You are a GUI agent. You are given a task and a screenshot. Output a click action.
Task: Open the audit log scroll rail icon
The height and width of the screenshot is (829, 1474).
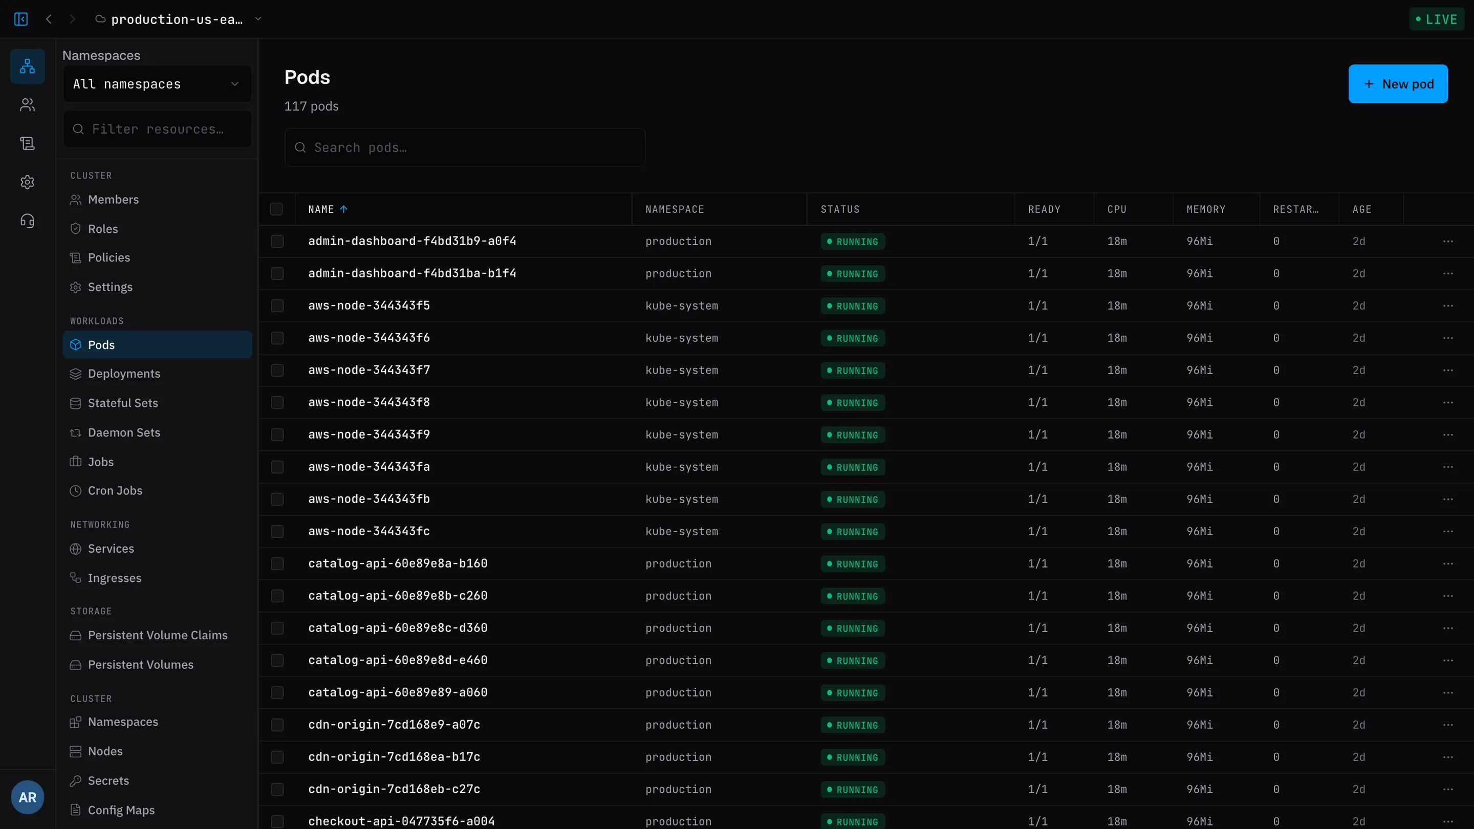click(x=28, y=144)
